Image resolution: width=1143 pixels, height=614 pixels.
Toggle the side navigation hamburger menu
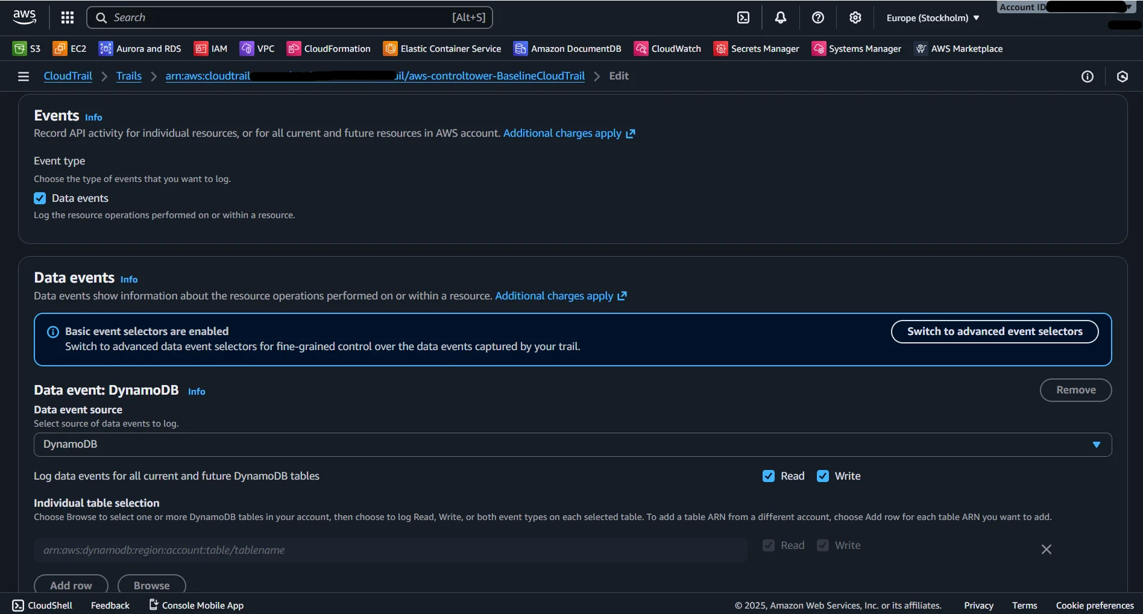(x=24, y=77)
